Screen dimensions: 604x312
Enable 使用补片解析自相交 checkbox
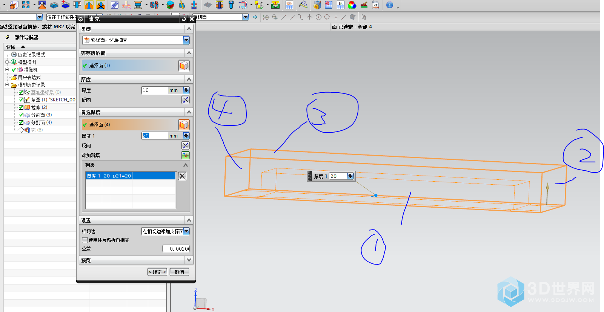point(85,240)
